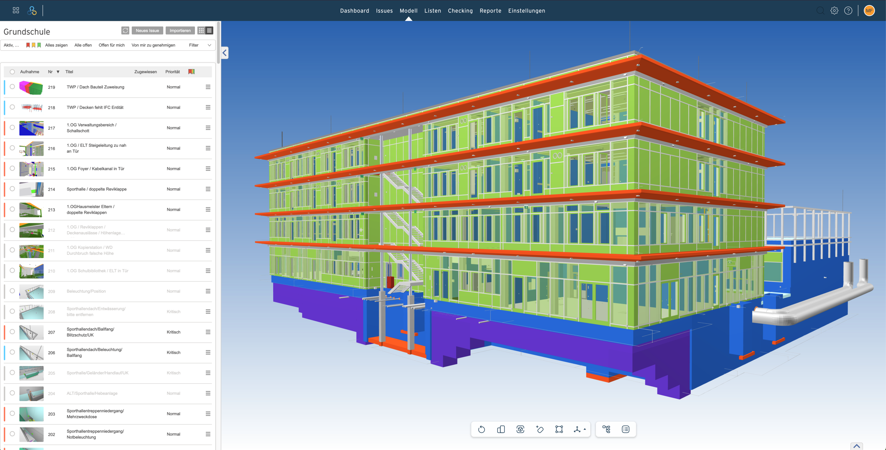The image size is (886, 450).
Task: Open the model tree structure panel
Action: click(606, 429)
